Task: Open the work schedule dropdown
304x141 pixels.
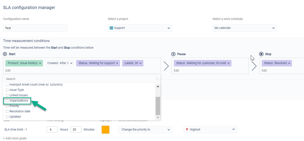Action: coord(245,28)
